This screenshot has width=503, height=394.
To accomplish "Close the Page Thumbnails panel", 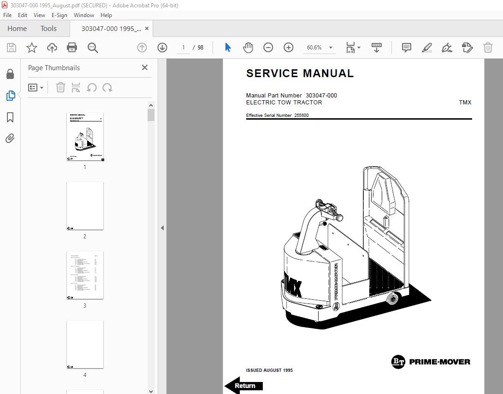I will click(x=145, y=67).
